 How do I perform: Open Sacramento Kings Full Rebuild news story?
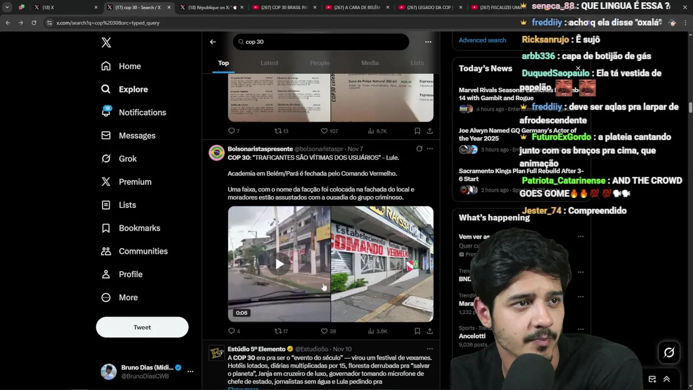521,175
